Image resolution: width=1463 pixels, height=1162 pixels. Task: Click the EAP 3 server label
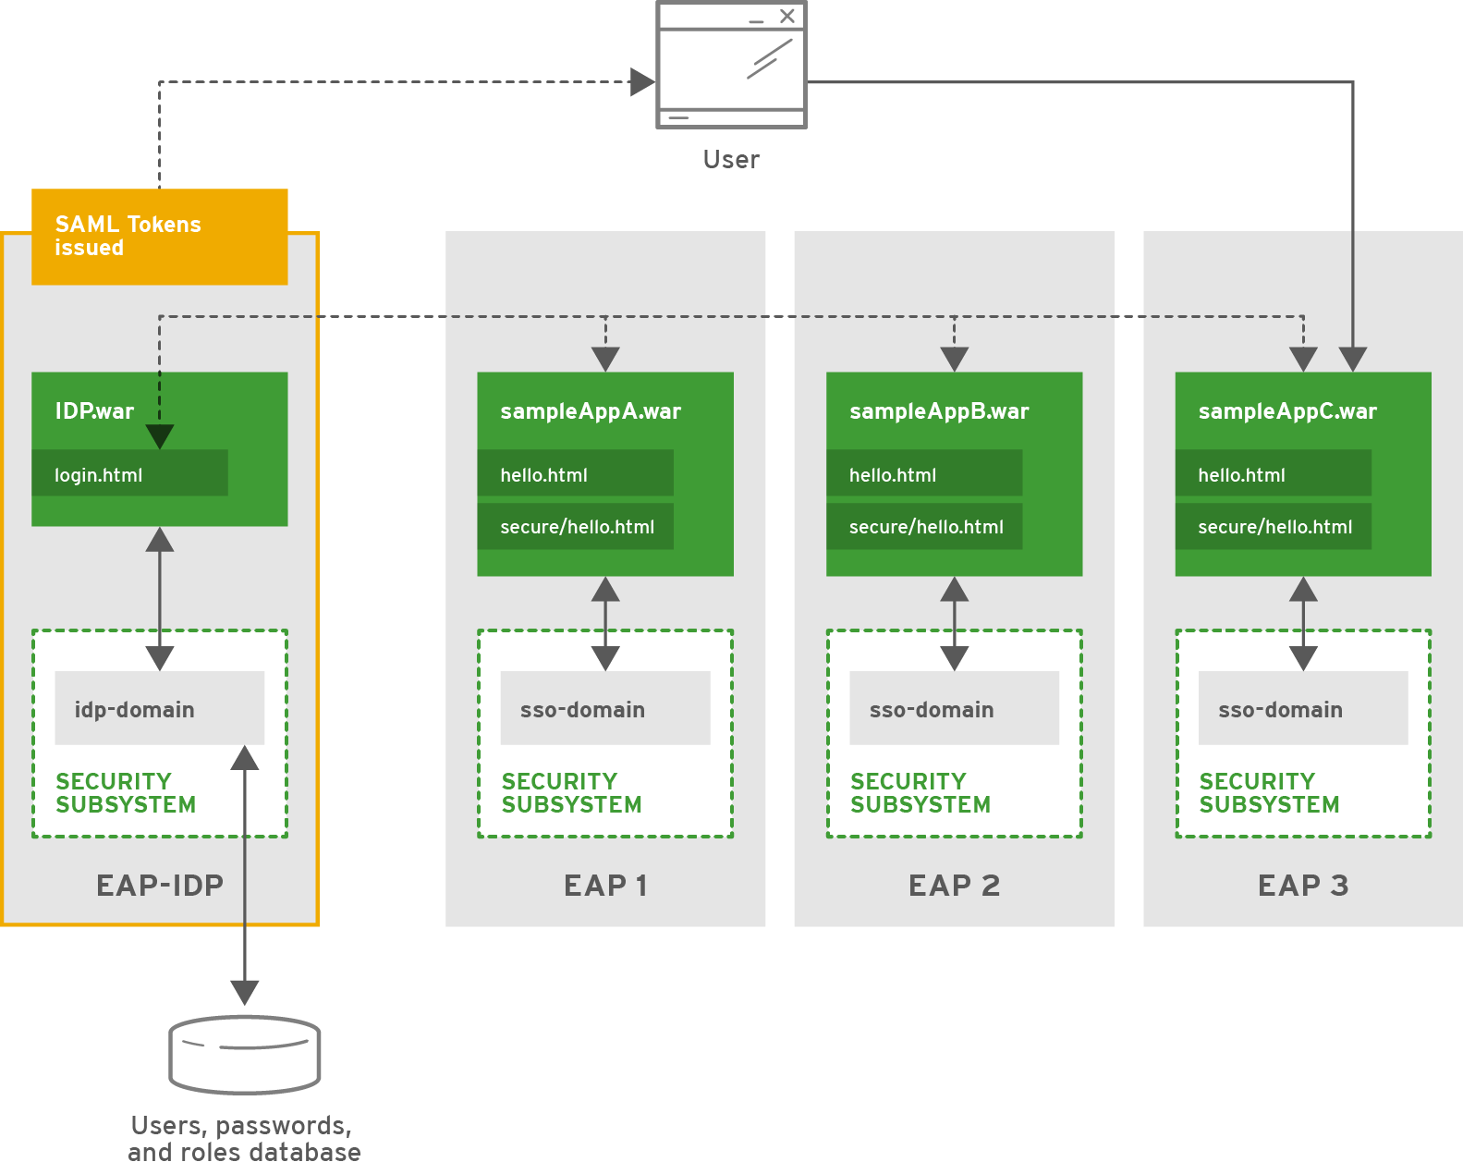(1302, 886)
